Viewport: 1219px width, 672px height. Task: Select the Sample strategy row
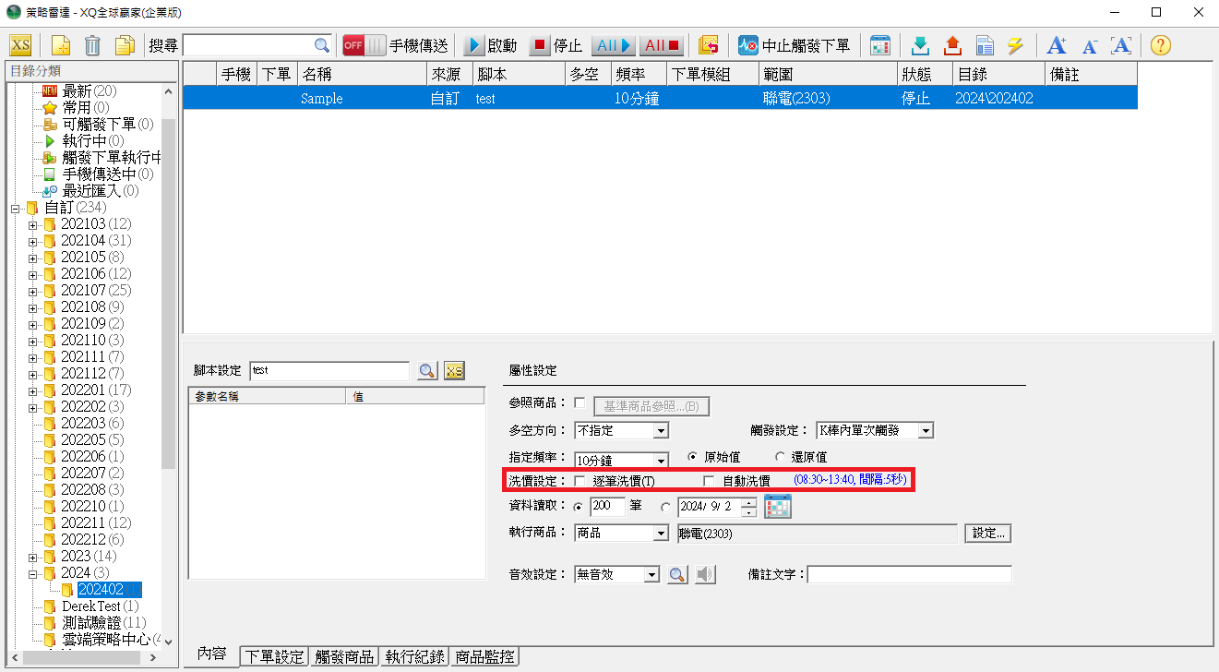tap(660, 98)
